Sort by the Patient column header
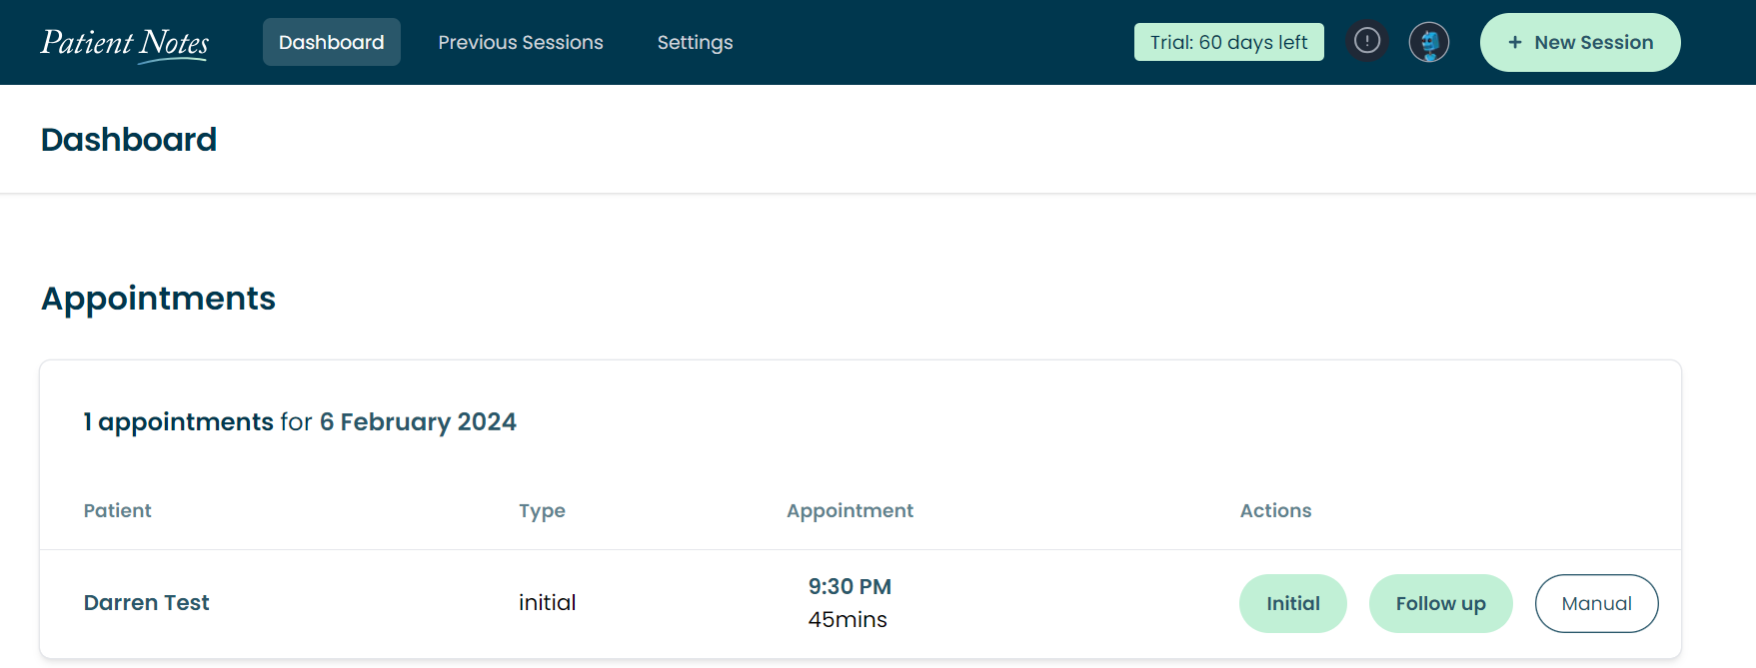Image resolution: width=1756 pixels, height=668 pixels. [118, 510]
